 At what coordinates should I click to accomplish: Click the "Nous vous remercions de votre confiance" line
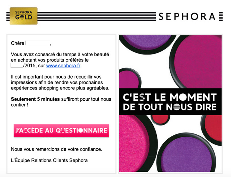[56, 149]
